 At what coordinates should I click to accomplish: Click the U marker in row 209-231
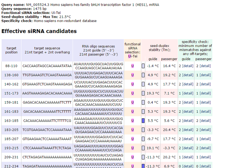point(132,157)
